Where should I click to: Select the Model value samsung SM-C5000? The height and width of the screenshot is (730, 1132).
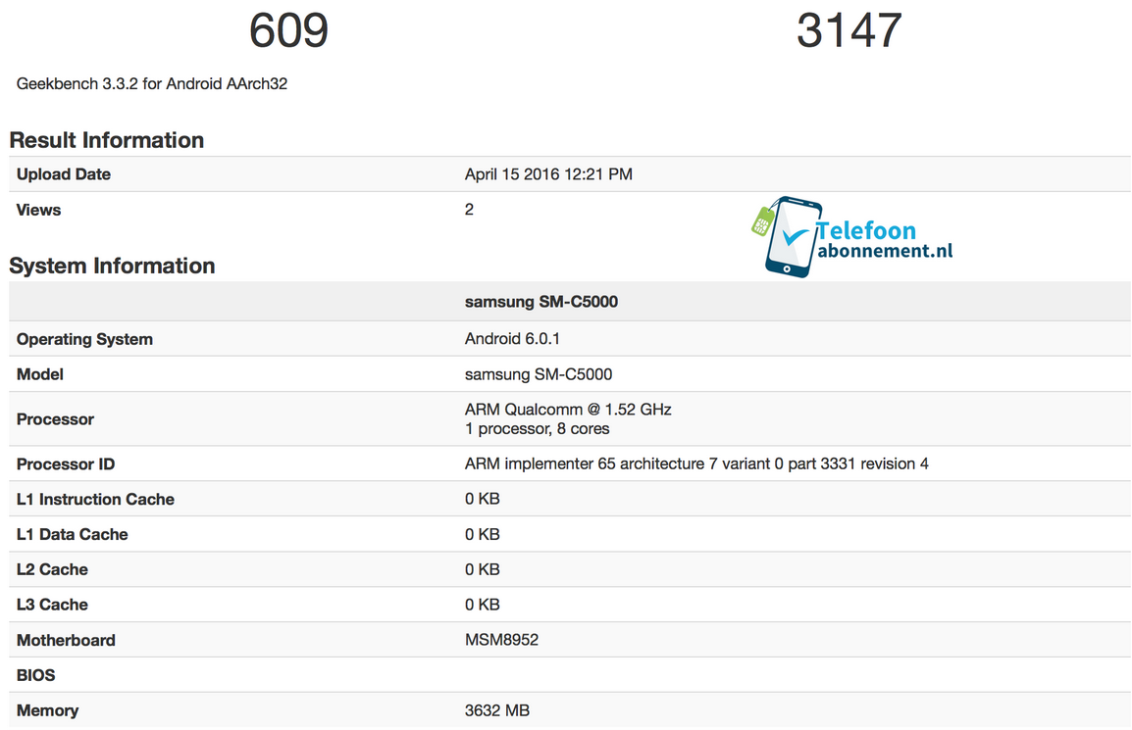point(539,374)
